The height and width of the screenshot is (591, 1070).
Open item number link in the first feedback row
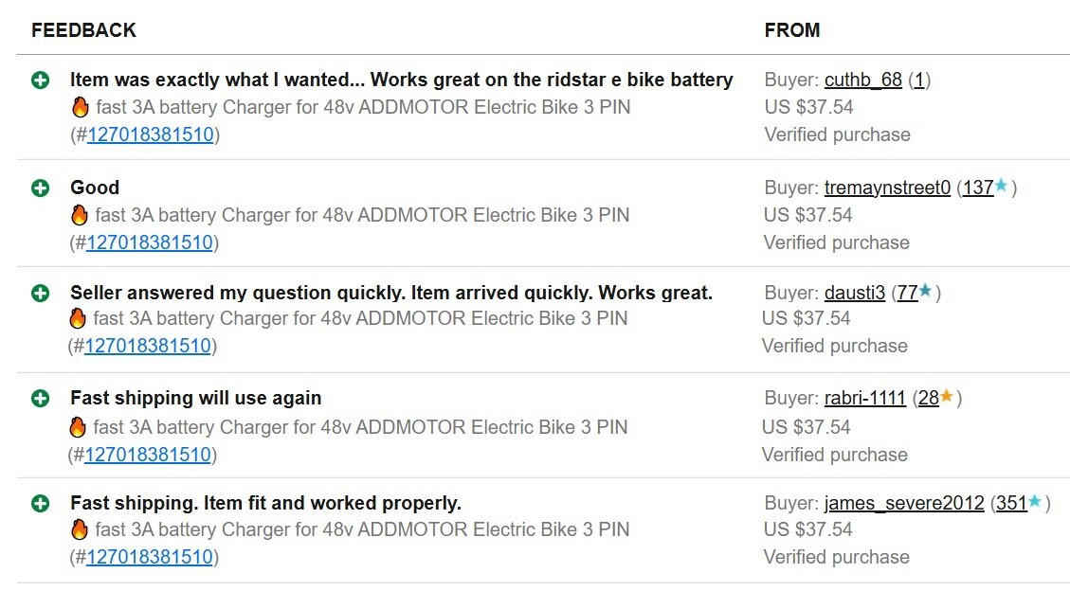pos(151,134)
